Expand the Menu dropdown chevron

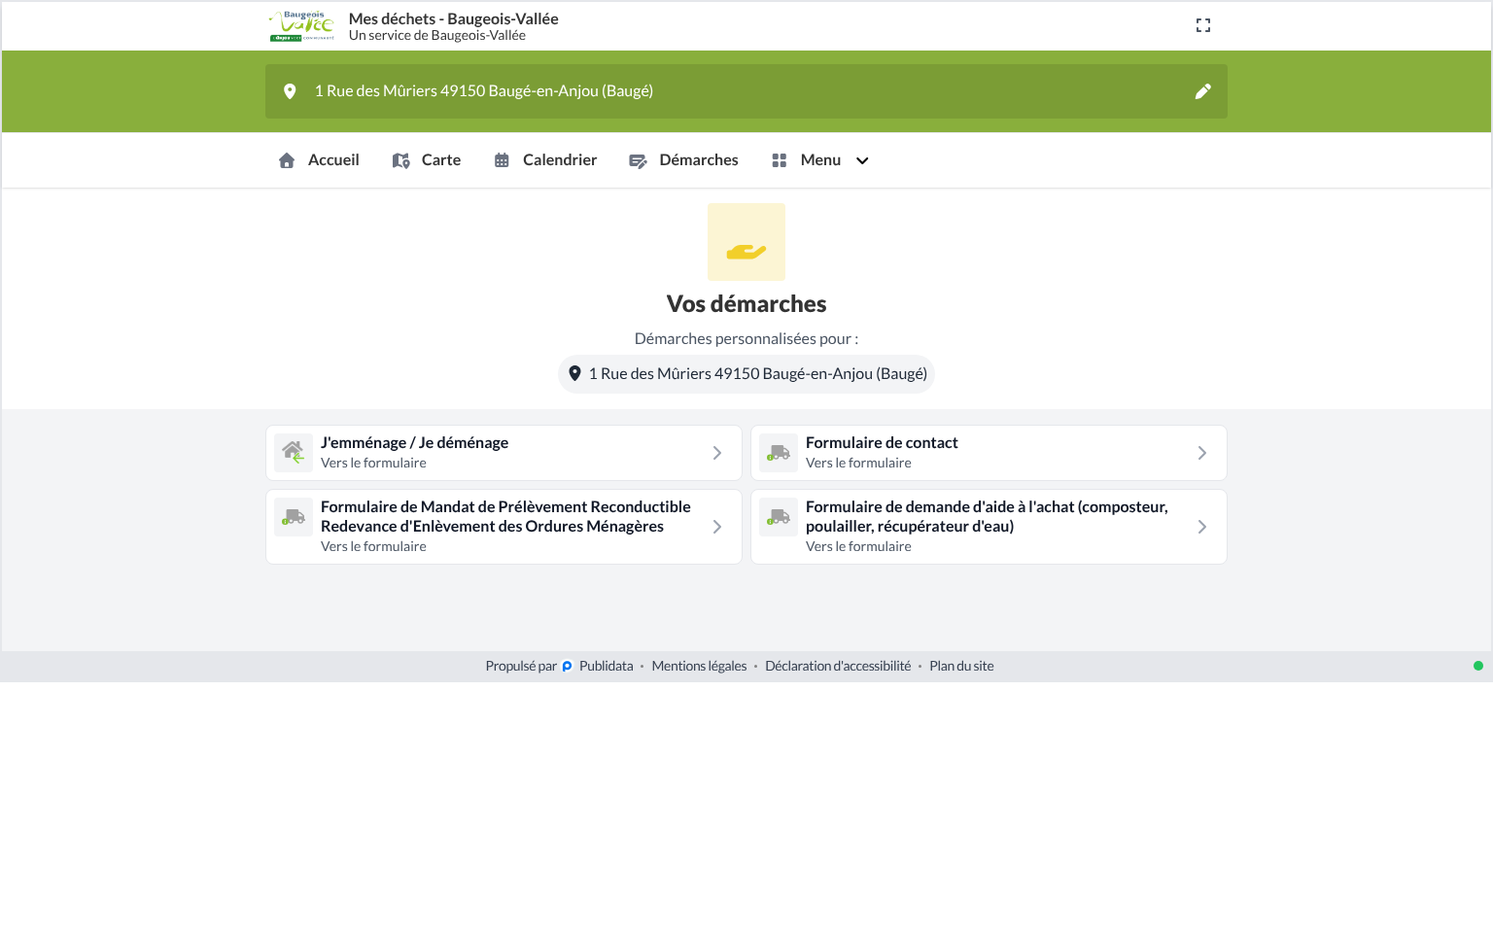pyautogui.click(x=862, y=160)
